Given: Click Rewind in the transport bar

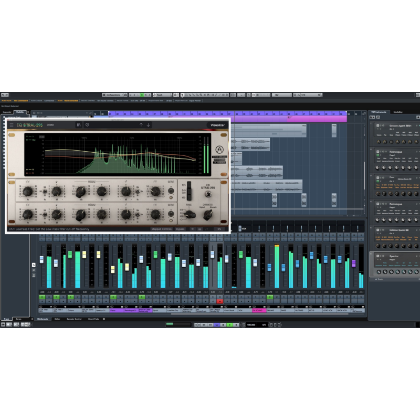Looking at the screenshot, I should point(204,324).
